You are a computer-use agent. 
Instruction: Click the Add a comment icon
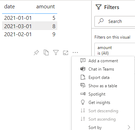tap(83, 60)
